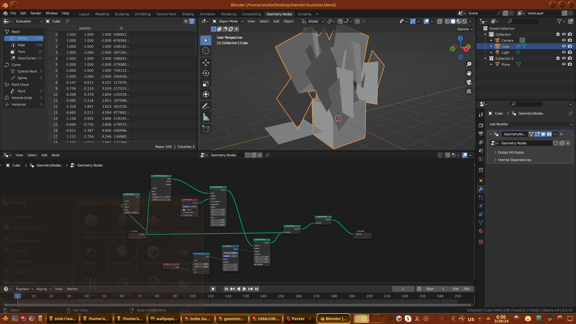Click frame 100 on the timeline
Image resolution: width=576 pixels, height=324 pixels.
tap(193, 296)
